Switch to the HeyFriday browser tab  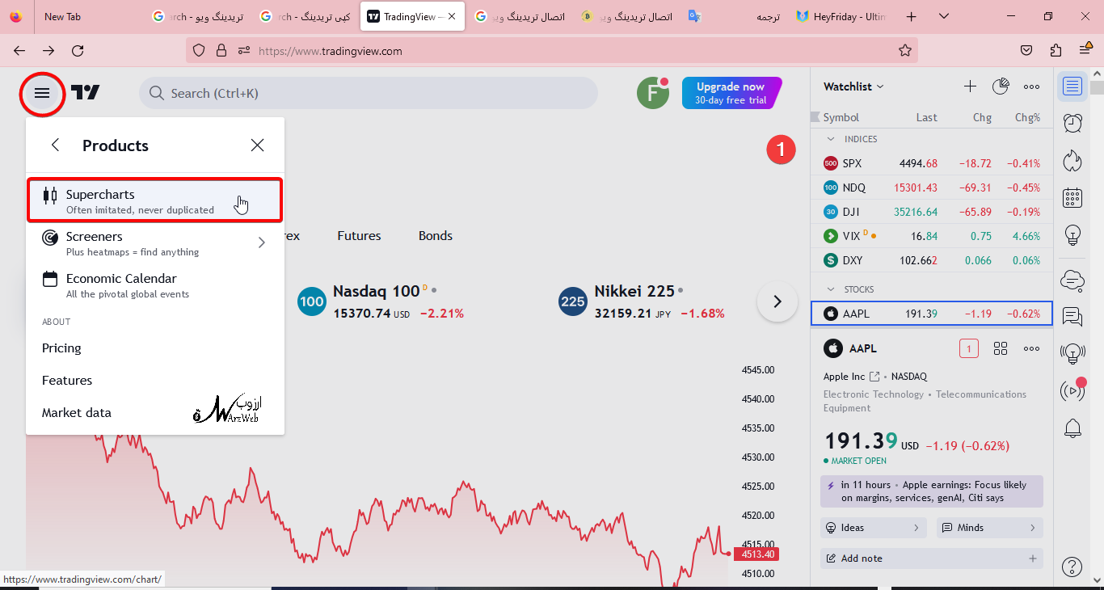click(841, 16)
